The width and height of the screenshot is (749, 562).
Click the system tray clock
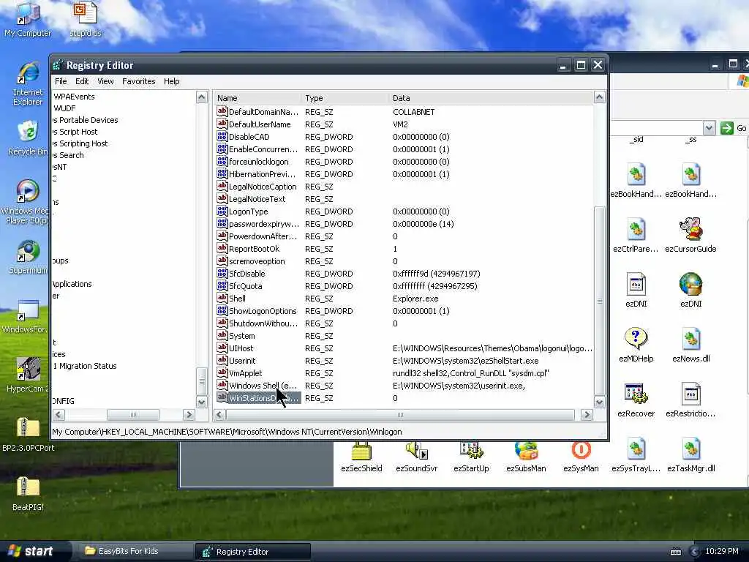[x=722, y=551]
